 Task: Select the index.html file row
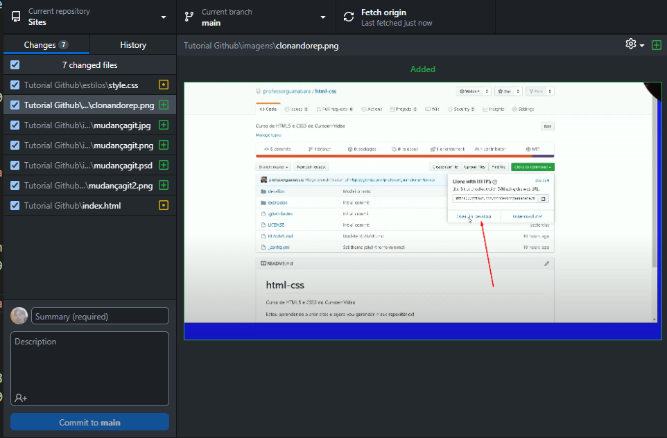89,205
